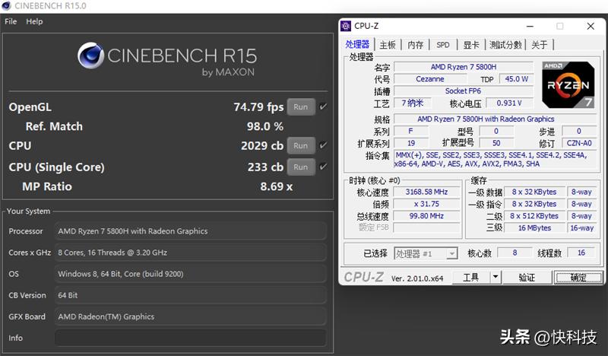Switch to the 显卡 tab in CPU-Z

coord(471,45)
